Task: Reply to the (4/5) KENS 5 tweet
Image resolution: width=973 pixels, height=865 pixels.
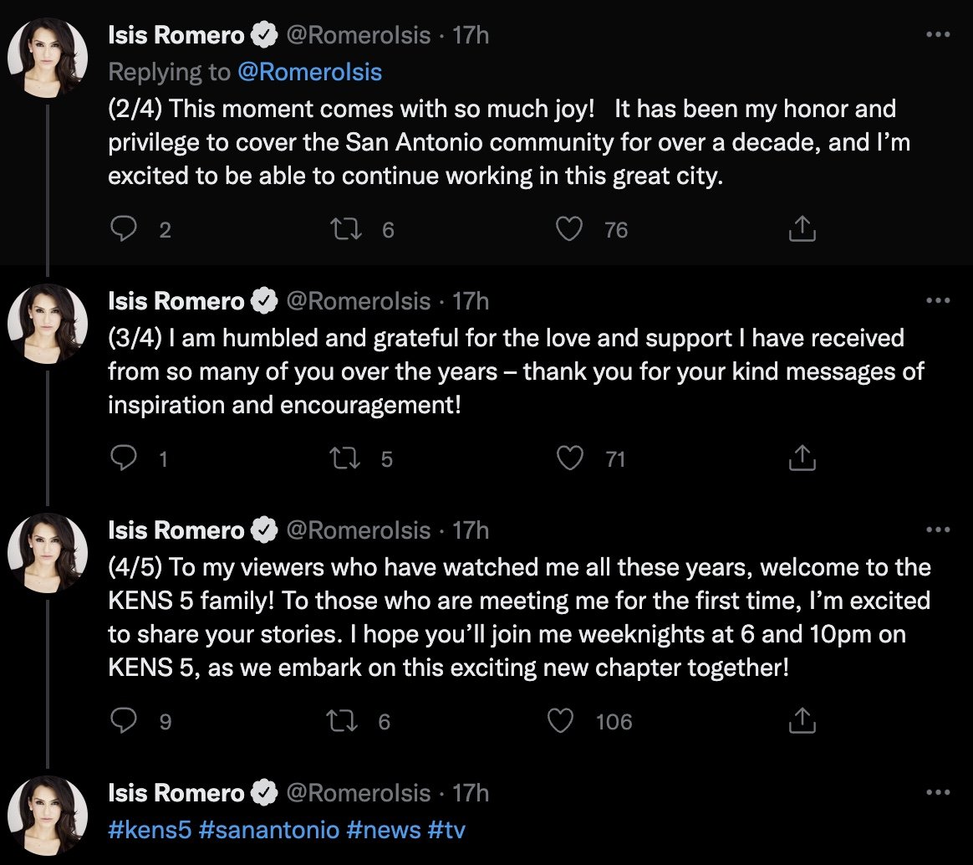Action: (x=124, y=721)
